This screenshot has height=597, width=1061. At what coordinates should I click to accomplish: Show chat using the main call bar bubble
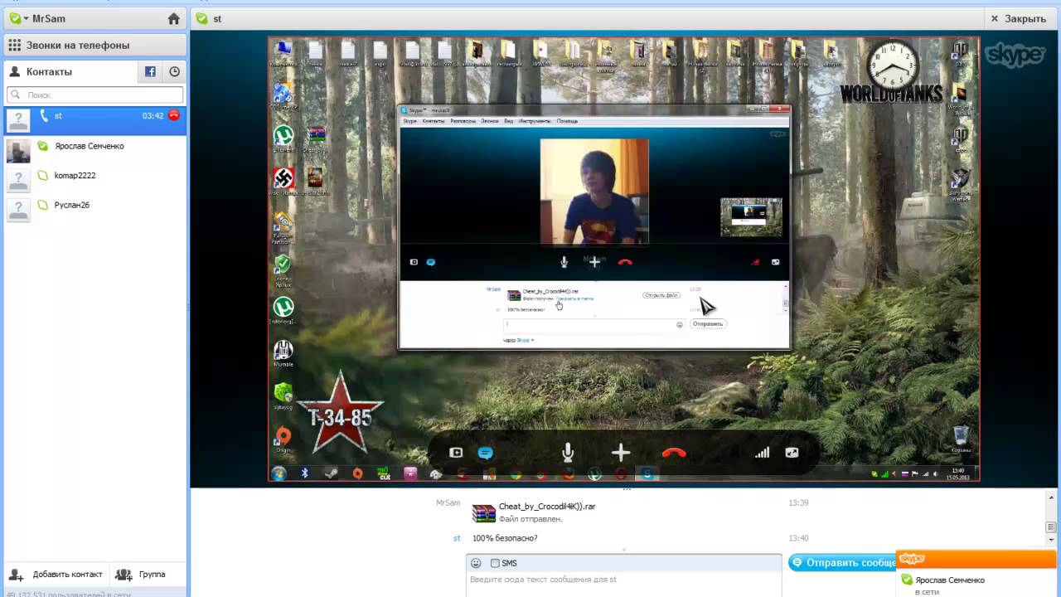pos(486,453)
